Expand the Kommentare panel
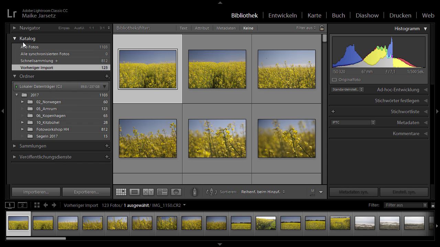This screenshot has width=440, height=247. click(426, 133)
